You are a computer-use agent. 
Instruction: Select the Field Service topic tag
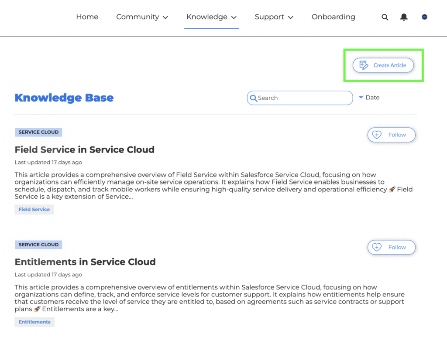click(34, 210)
